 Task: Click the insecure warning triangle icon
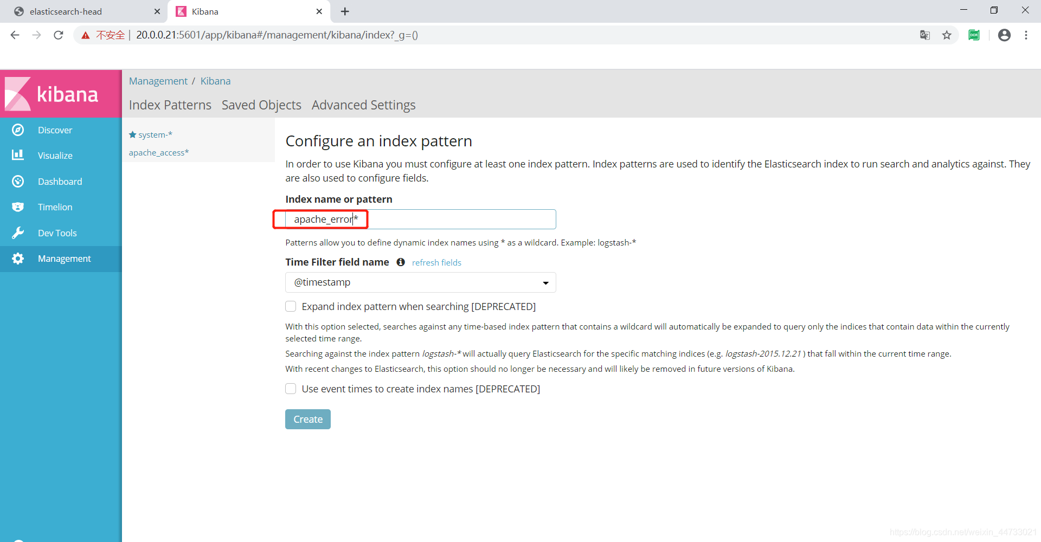click(86, 35)
